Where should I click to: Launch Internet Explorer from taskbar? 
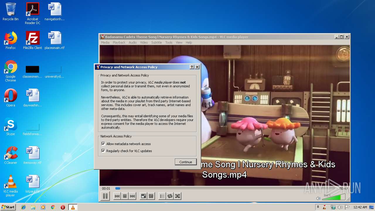pyautogui.click(x=23, y=207)
